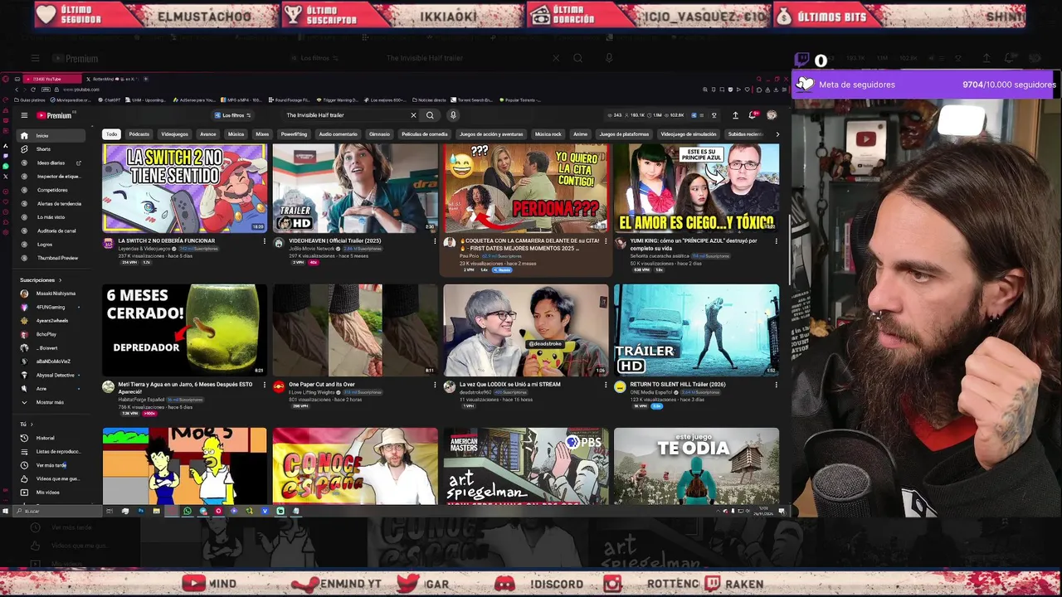Open the YouTube hamburger guide menu
This screenshot has height=597, width=1062.
pyautogui.click(x=24, y=115)
